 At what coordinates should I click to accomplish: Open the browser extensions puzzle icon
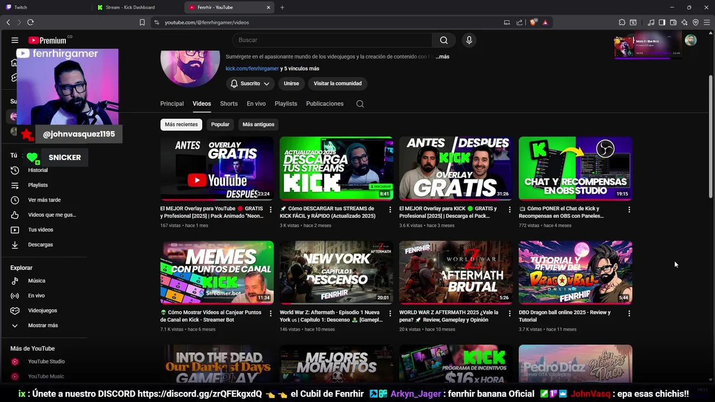(622, 22)
